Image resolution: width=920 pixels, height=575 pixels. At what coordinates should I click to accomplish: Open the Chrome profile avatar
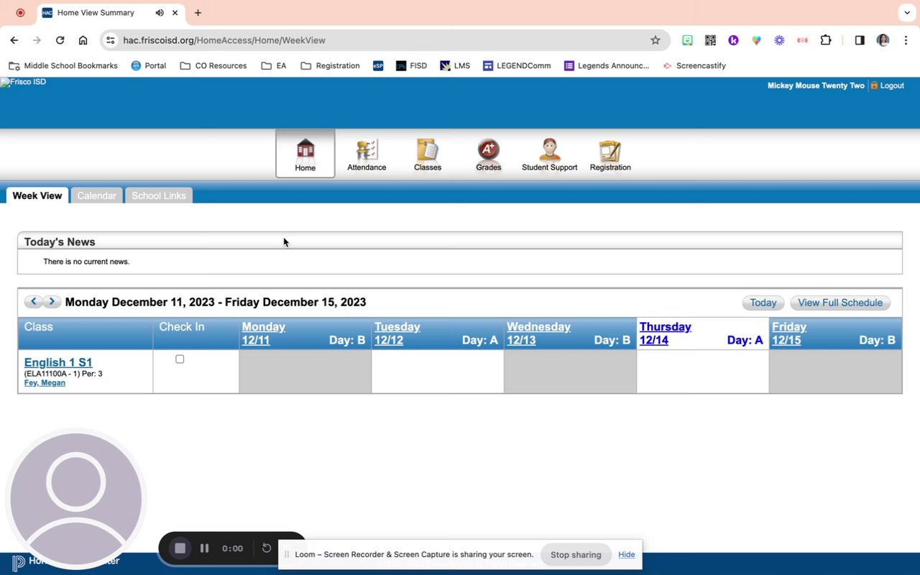pyautogui.click(x=883, y=40)
